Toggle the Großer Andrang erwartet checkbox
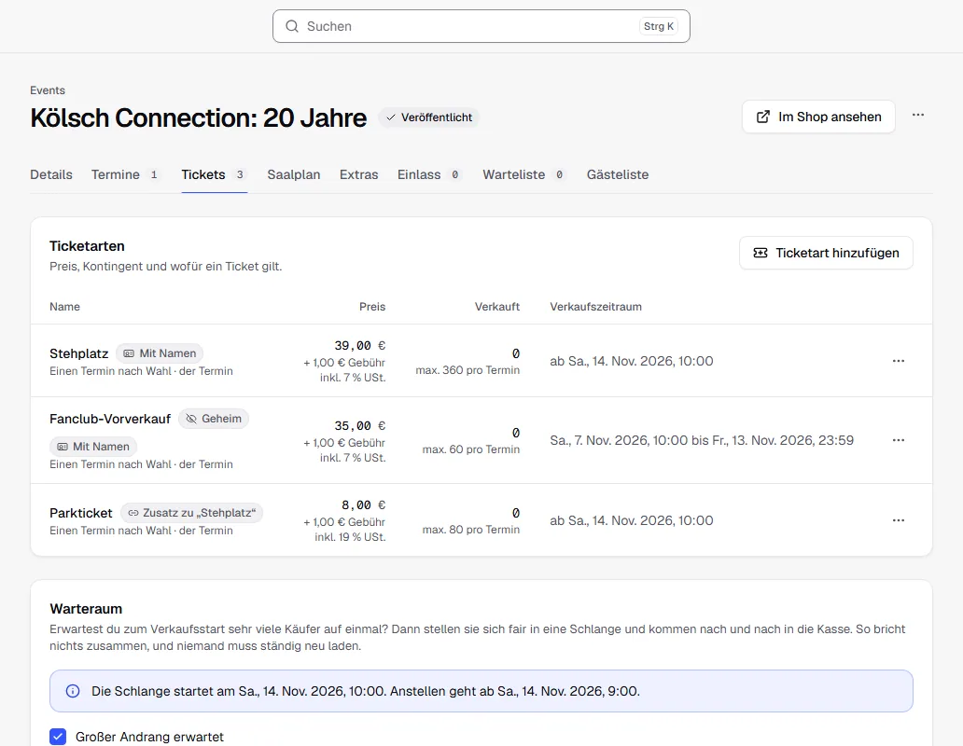The height and width of the screenshot is (746, 963). coord(58,737)
